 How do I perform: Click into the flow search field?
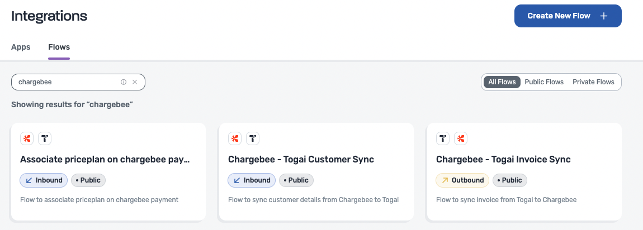point(67,82)
